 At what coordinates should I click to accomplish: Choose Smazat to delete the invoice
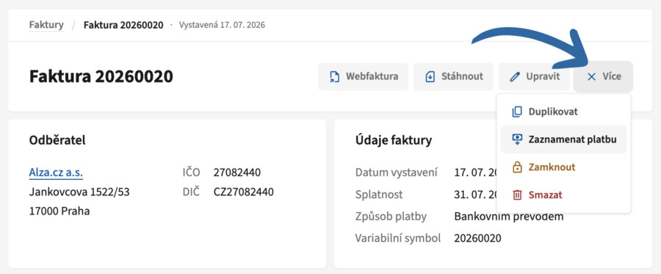(563, 195)
